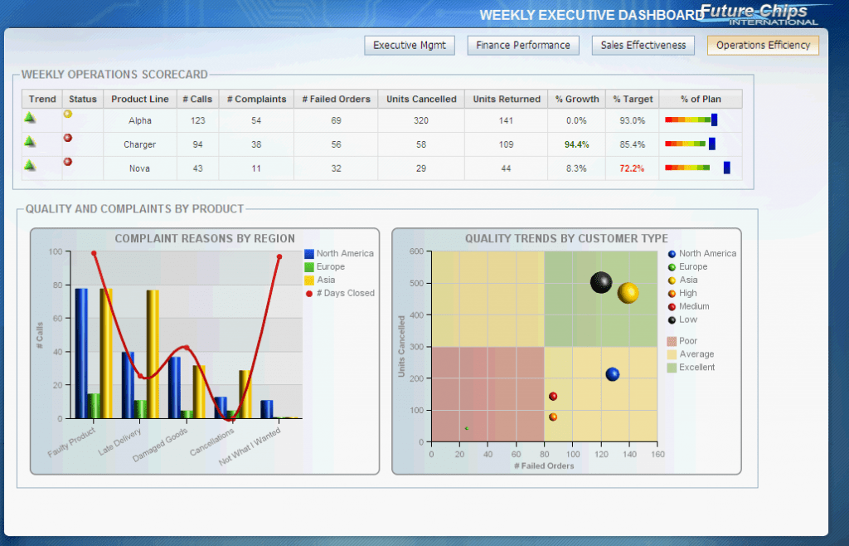Viewport: 849px width, 546px height.
Task: Click the Future Chips International logo
Action: click(x=759, y=14)
